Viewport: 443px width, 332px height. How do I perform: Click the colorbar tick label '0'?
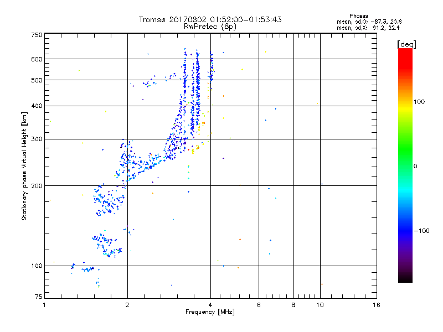(415, 167)
